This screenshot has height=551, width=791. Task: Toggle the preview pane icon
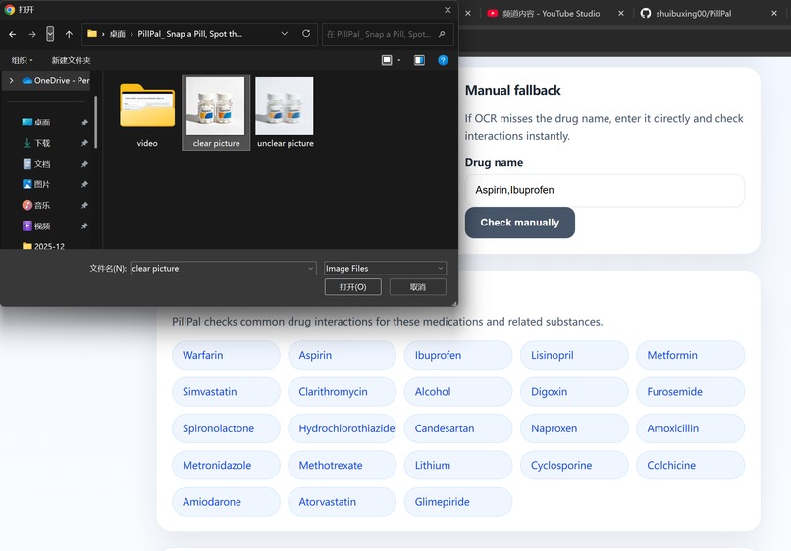click(419, 60)
